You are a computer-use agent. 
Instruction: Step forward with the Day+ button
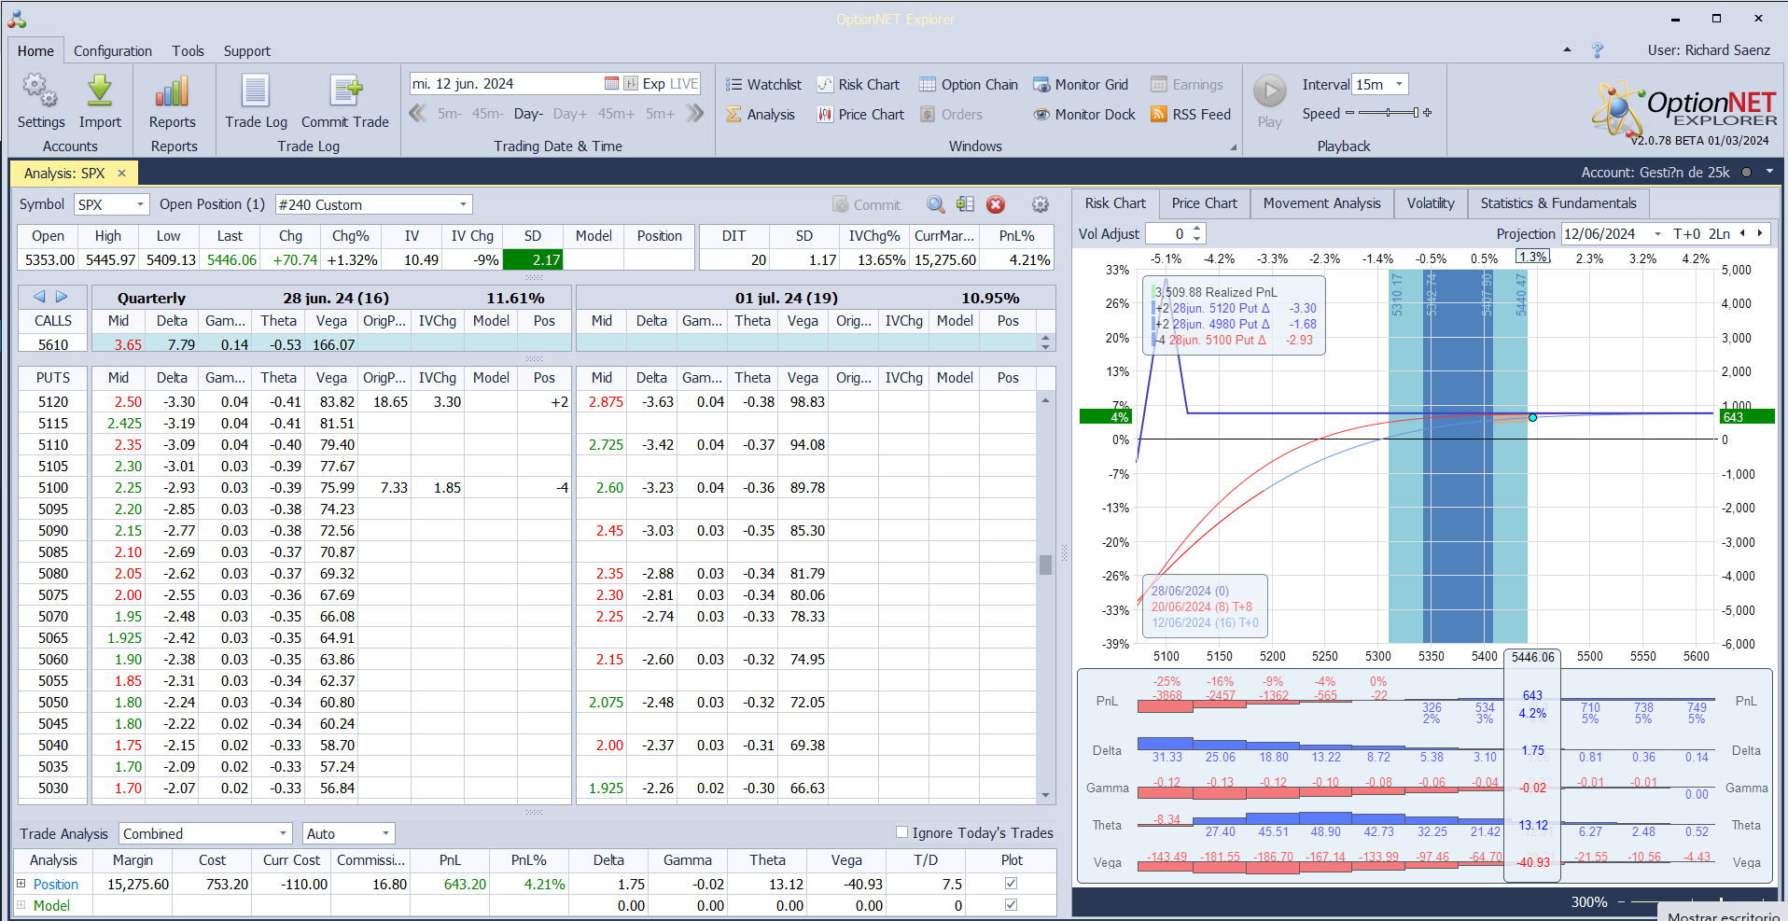click(570, 114)
